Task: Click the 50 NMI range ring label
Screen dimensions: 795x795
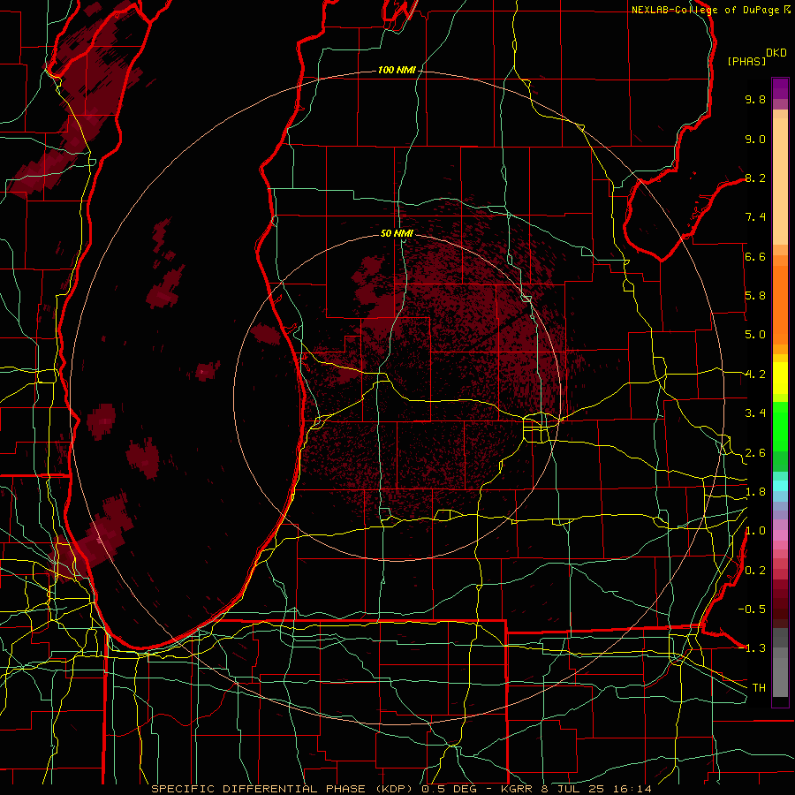Action: point(397,233)
